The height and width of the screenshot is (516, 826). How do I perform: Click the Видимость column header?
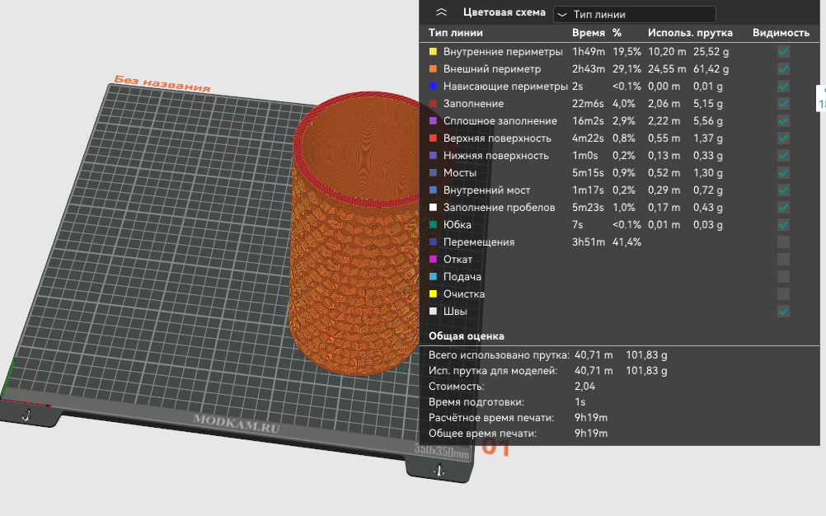[781, 33]
